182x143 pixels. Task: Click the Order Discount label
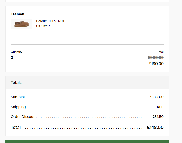tap(24, 117)
